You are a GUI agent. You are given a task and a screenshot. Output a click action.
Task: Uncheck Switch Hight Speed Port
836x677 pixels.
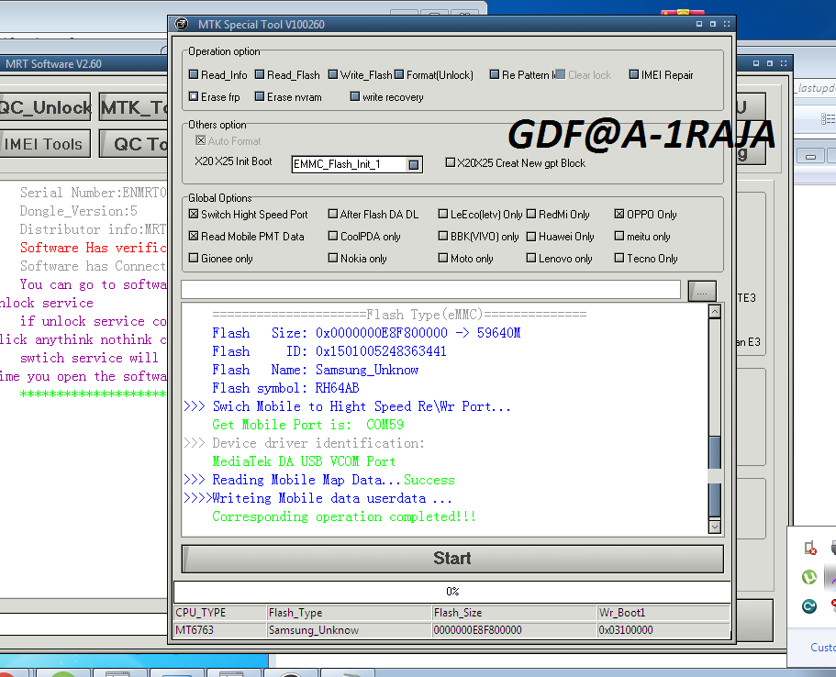(x=194, y=214)
